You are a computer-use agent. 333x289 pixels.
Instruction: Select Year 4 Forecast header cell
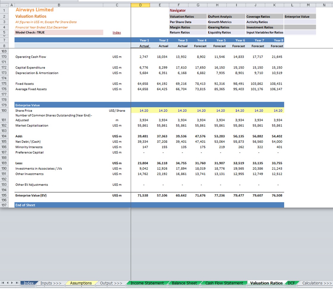[198, 46]
